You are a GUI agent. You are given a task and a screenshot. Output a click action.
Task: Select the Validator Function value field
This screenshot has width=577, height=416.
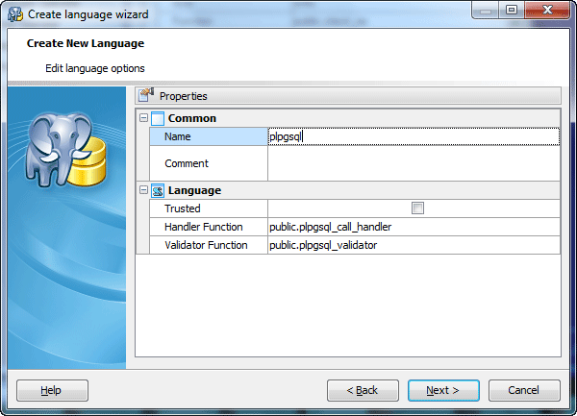click(414, 245)
